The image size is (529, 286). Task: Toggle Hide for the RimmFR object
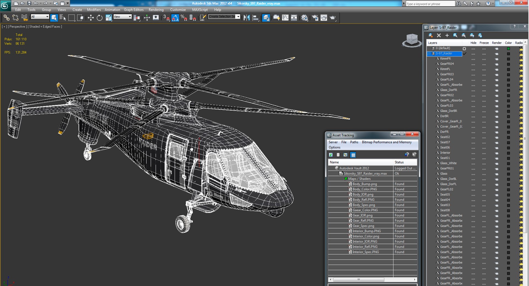click(473, 59)
